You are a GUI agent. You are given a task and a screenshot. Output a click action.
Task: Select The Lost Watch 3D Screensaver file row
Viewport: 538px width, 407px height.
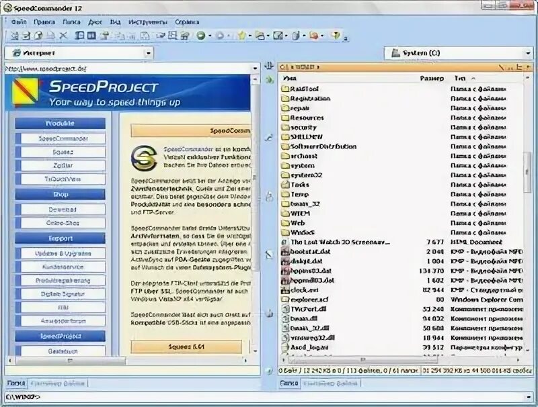click(x=401, y=242)
